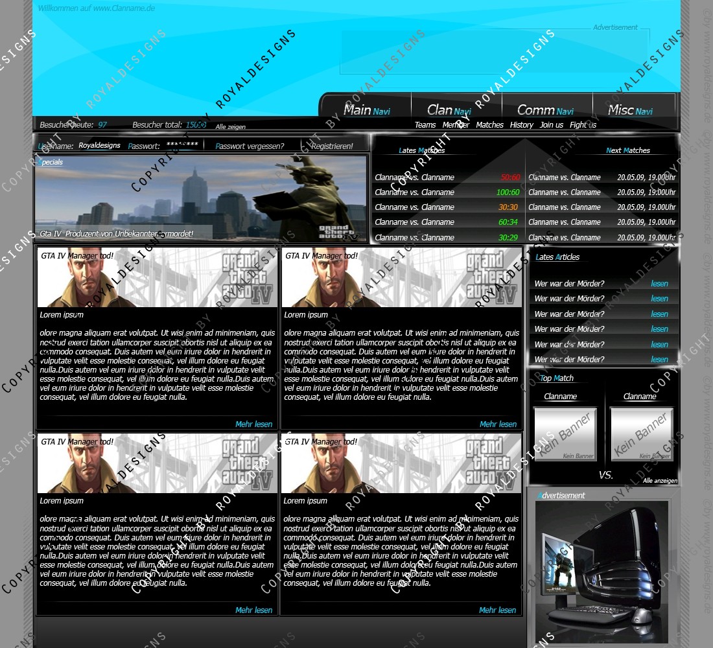Open the Main Navi tab
Screen dimensions: 713x648
366,110
